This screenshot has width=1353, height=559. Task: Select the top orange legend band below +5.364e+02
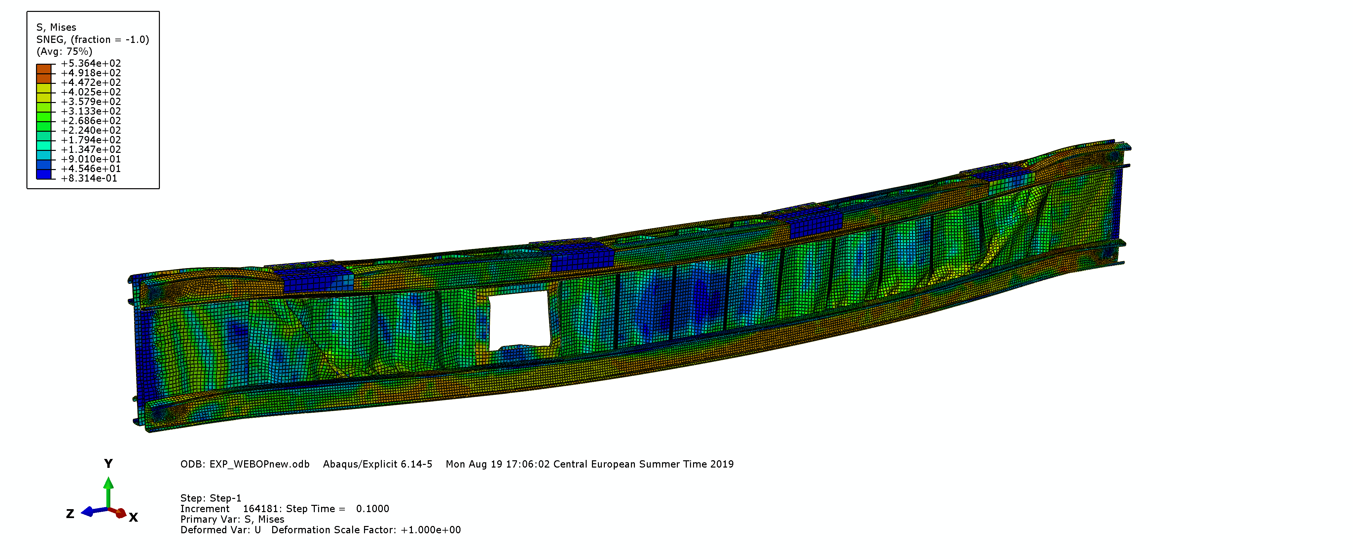pos(44,69)
